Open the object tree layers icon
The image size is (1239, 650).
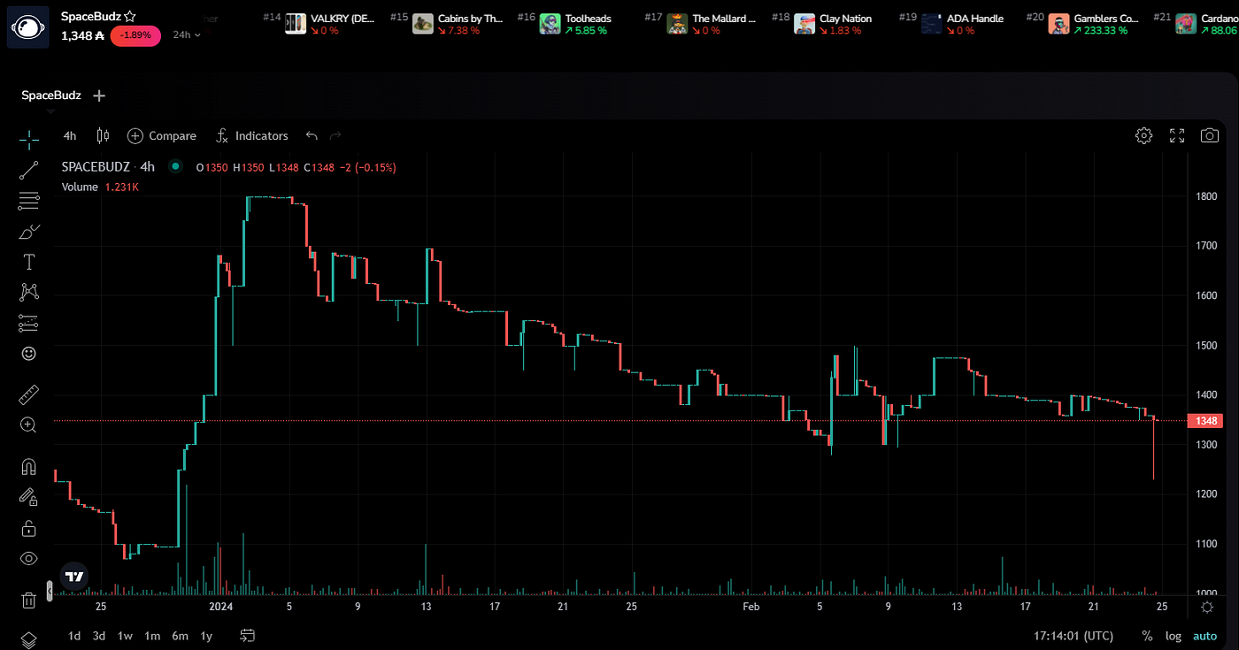point(28,639)
